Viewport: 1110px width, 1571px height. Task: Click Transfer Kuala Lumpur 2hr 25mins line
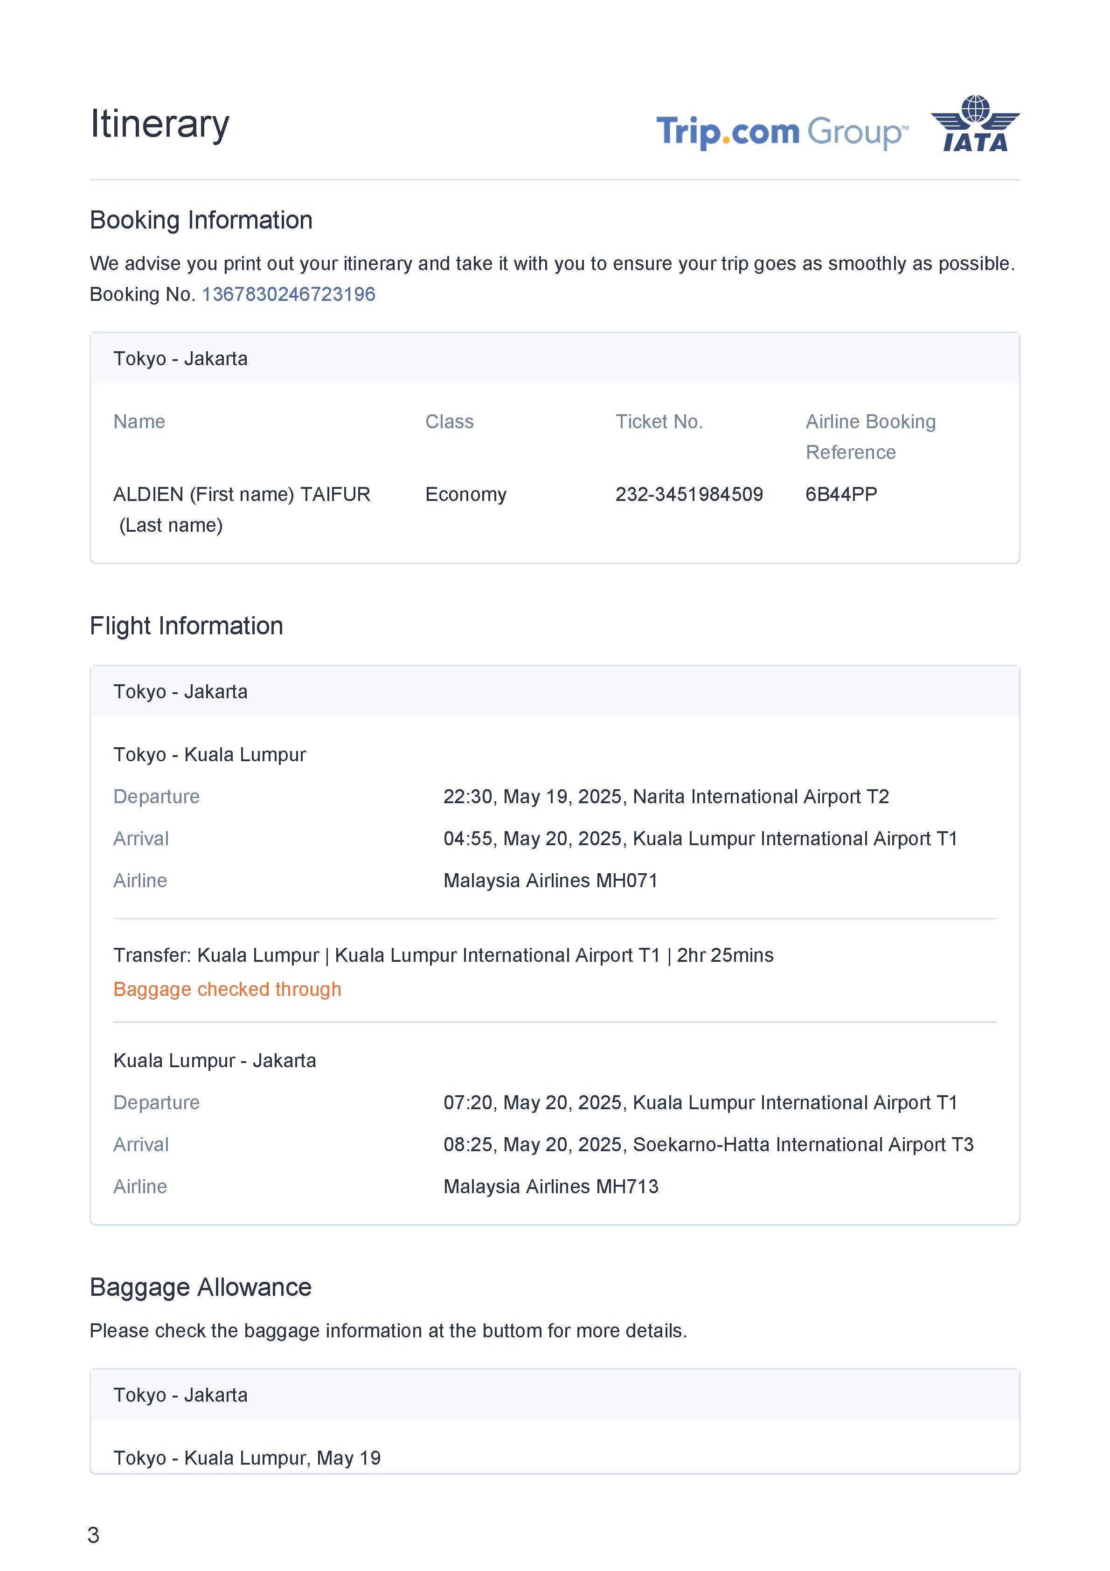click(x=444, y=955)
